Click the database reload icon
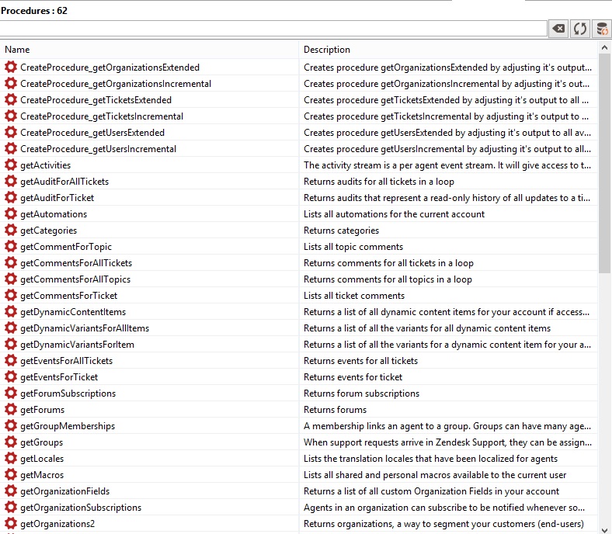Viewport: 612px width, 534px height. (x=601, y=29)
